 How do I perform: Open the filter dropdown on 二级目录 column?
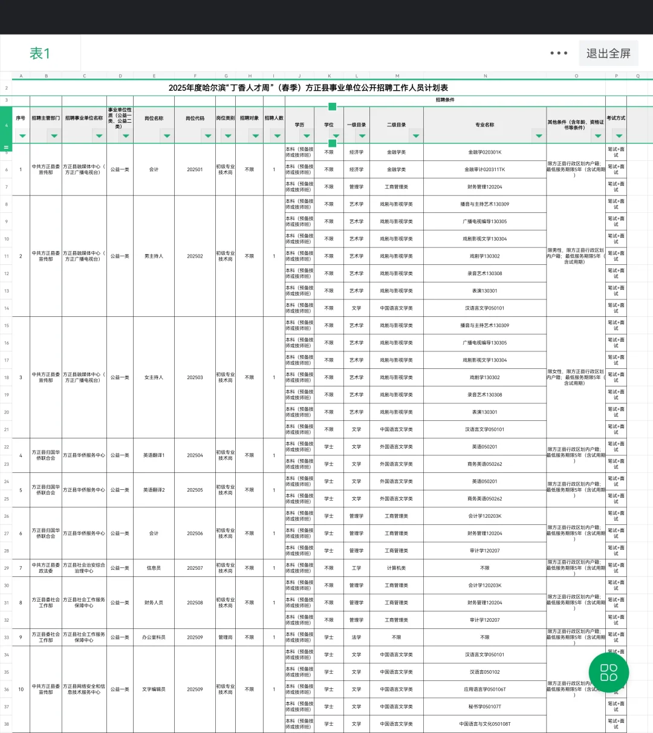click(x=415, y=137)
